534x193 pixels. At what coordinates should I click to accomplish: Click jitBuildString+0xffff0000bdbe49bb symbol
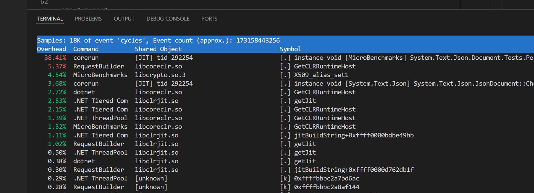(x=354, y=135)
